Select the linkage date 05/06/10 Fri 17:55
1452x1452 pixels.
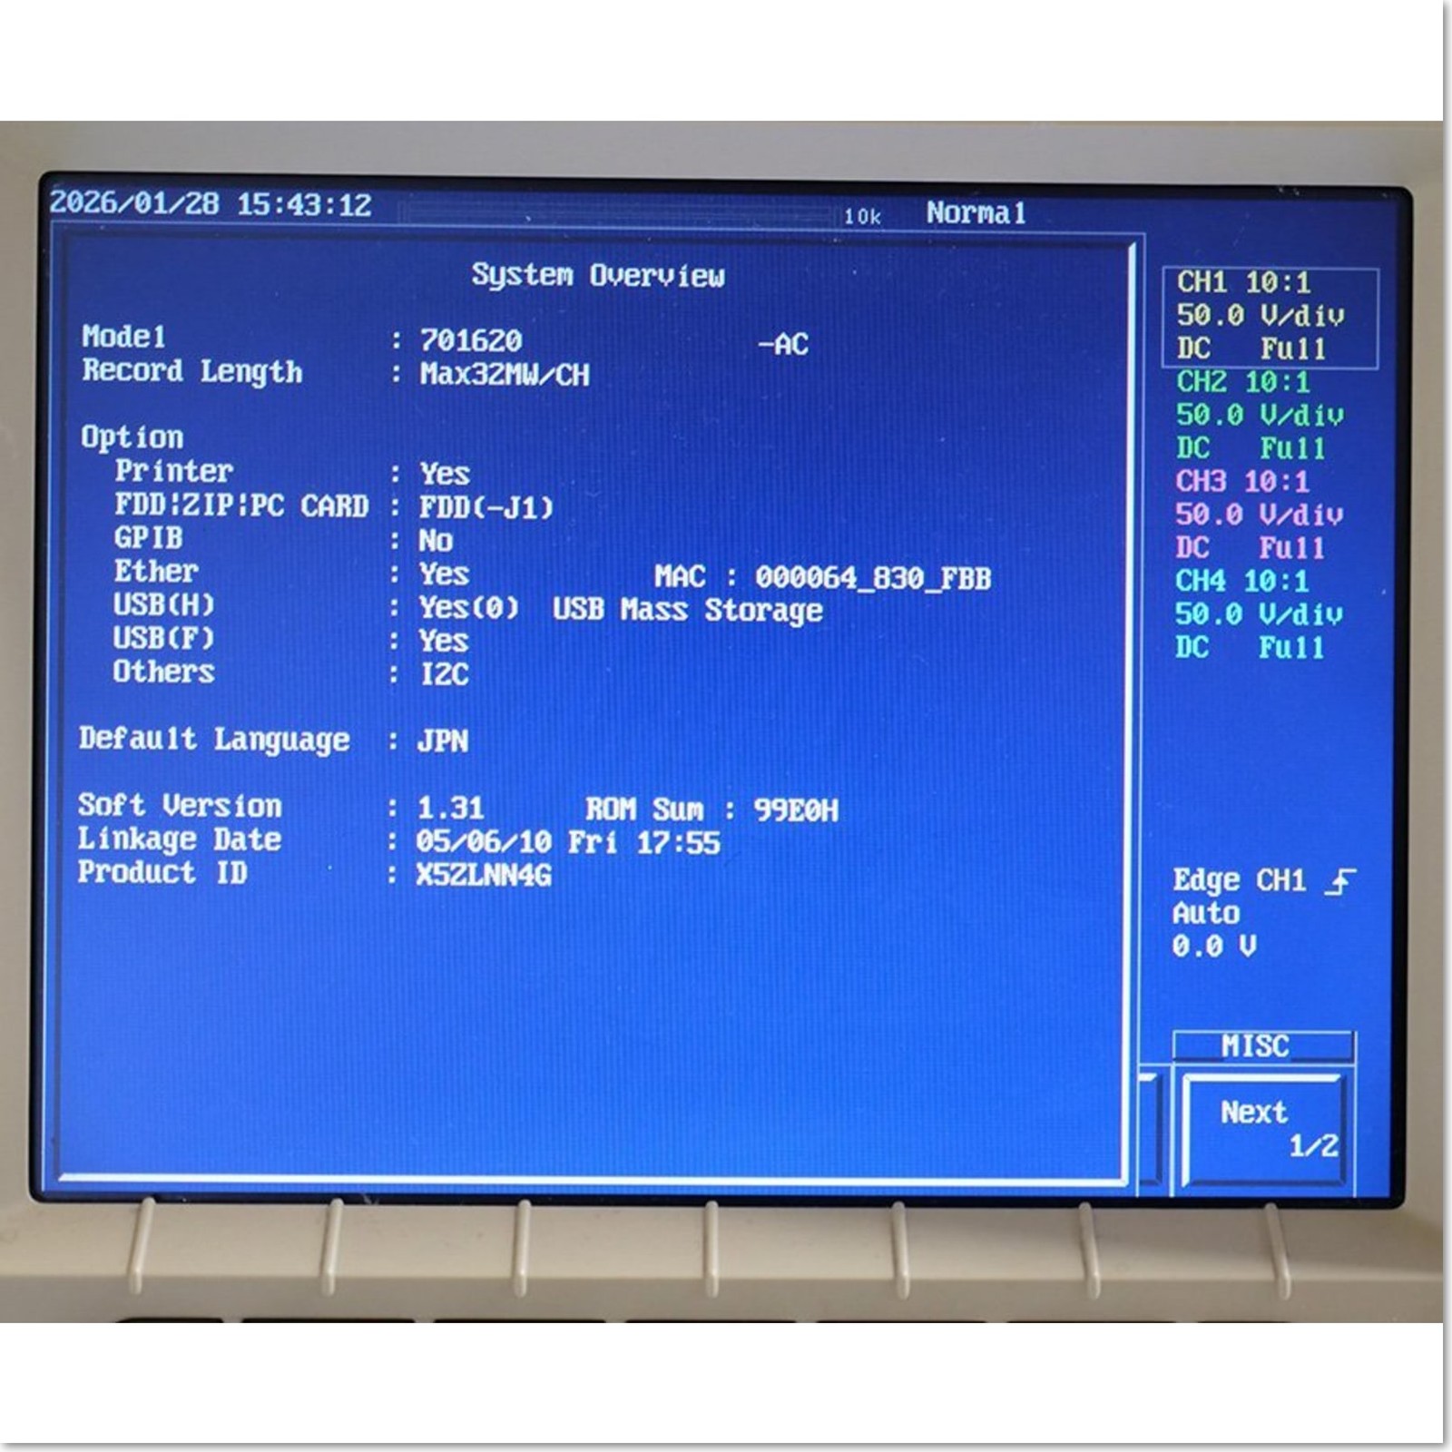(567, 842)
